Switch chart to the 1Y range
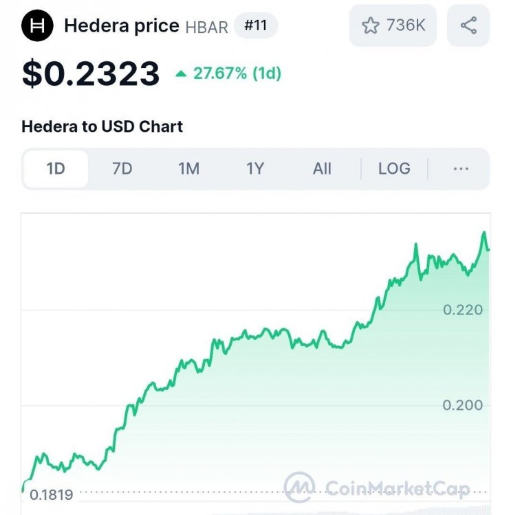 point(255,168)
